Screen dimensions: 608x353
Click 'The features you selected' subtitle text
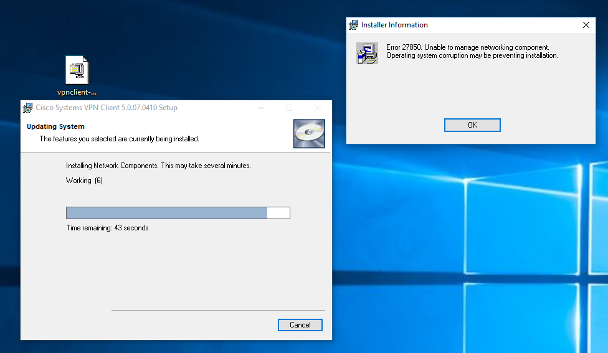click(x=119, y=139)
